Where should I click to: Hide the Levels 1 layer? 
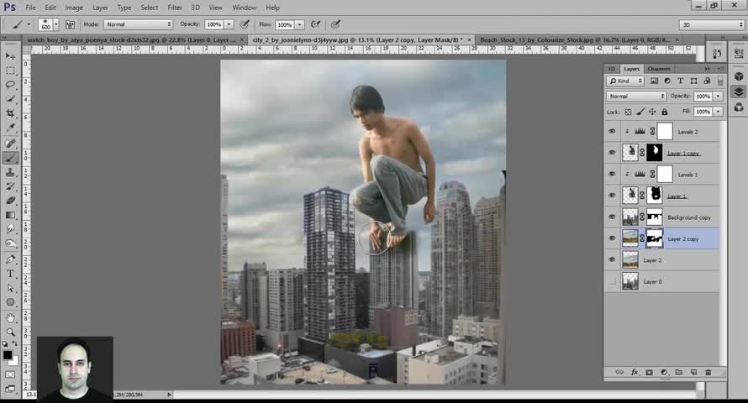pos(612,174)
